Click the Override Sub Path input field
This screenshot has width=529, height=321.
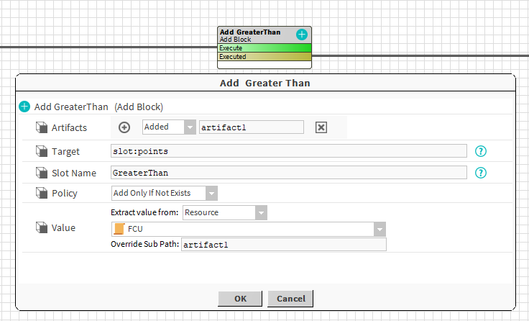point(283,245)
